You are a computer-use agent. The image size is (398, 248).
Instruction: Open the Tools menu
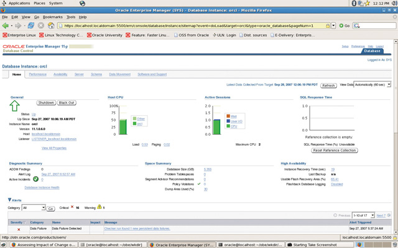click(71, 17)
